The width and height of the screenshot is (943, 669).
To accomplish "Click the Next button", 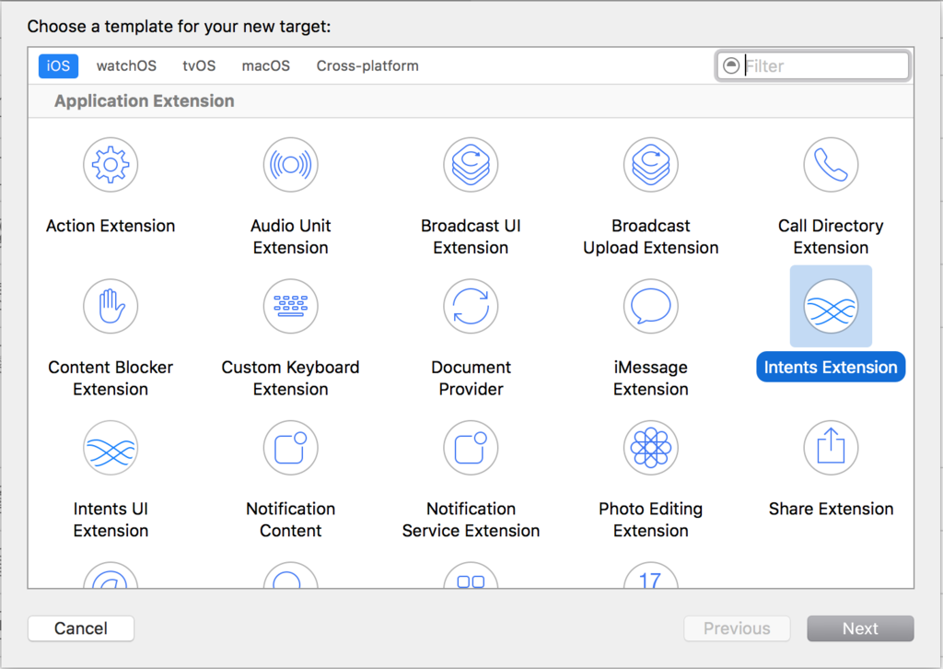I will (860, 628).
